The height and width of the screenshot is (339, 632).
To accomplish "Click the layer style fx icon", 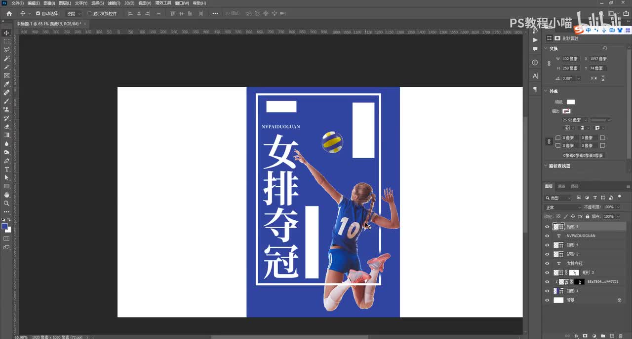I will (x=576, y=336).
